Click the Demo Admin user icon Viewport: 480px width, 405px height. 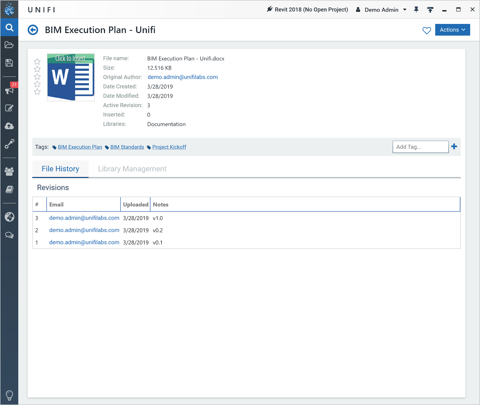click(358, 10)
